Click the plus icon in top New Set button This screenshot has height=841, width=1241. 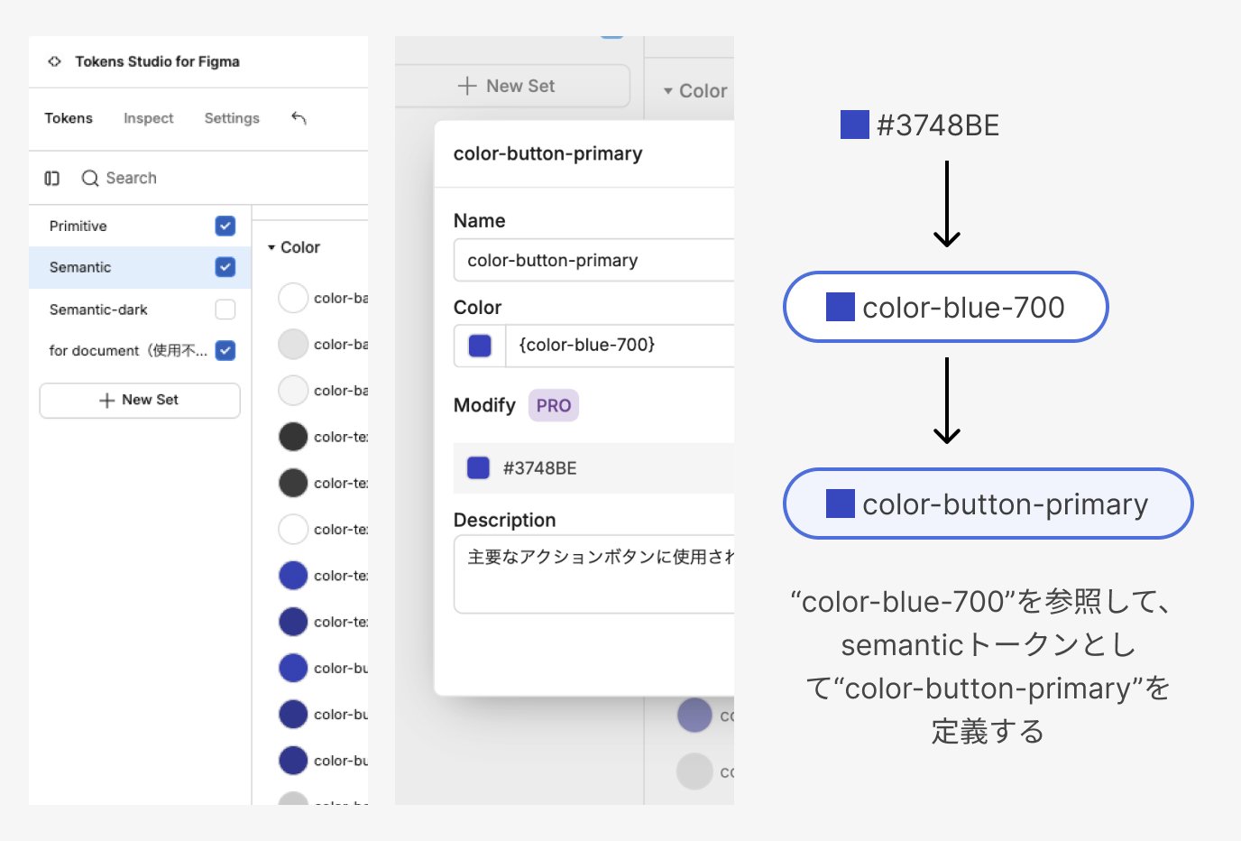[467, 87]
